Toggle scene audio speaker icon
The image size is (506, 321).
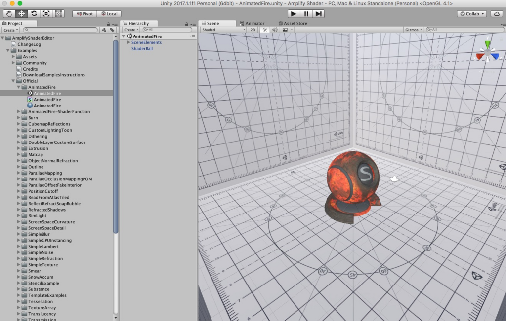pos(275,29)
